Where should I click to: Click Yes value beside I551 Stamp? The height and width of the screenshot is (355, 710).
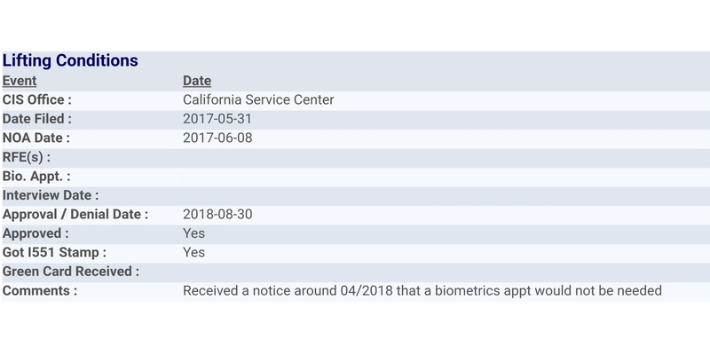tap(193, 252)
